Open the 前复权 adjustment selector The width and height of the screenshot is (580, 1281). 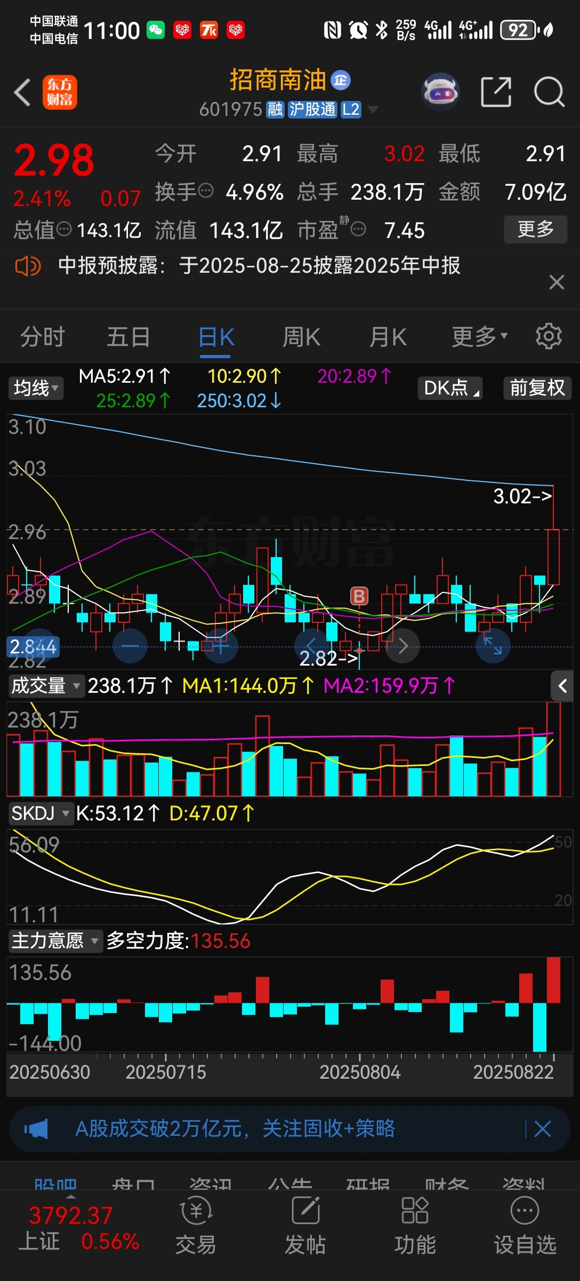coord(537,388)
